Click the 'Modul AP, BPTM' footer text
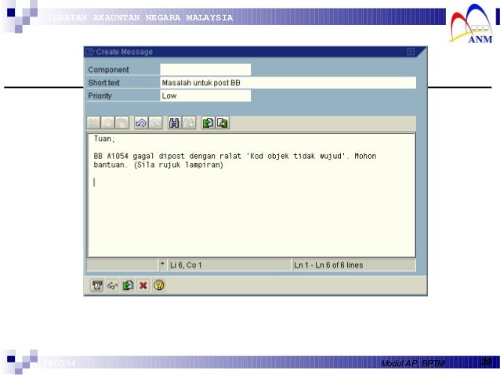Screen dimensions: 500x375 click(413, 363)
